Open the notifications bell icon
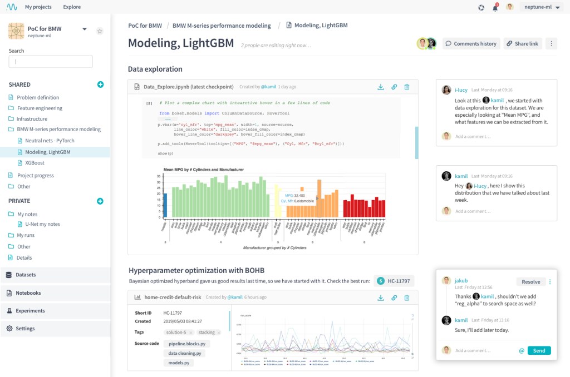 coord(495,7)
